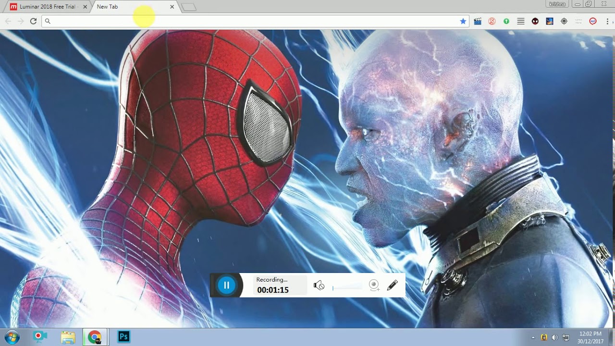The image size is (615, 346).
Task: Close the New Tab tab
Action: coord(172,7)
